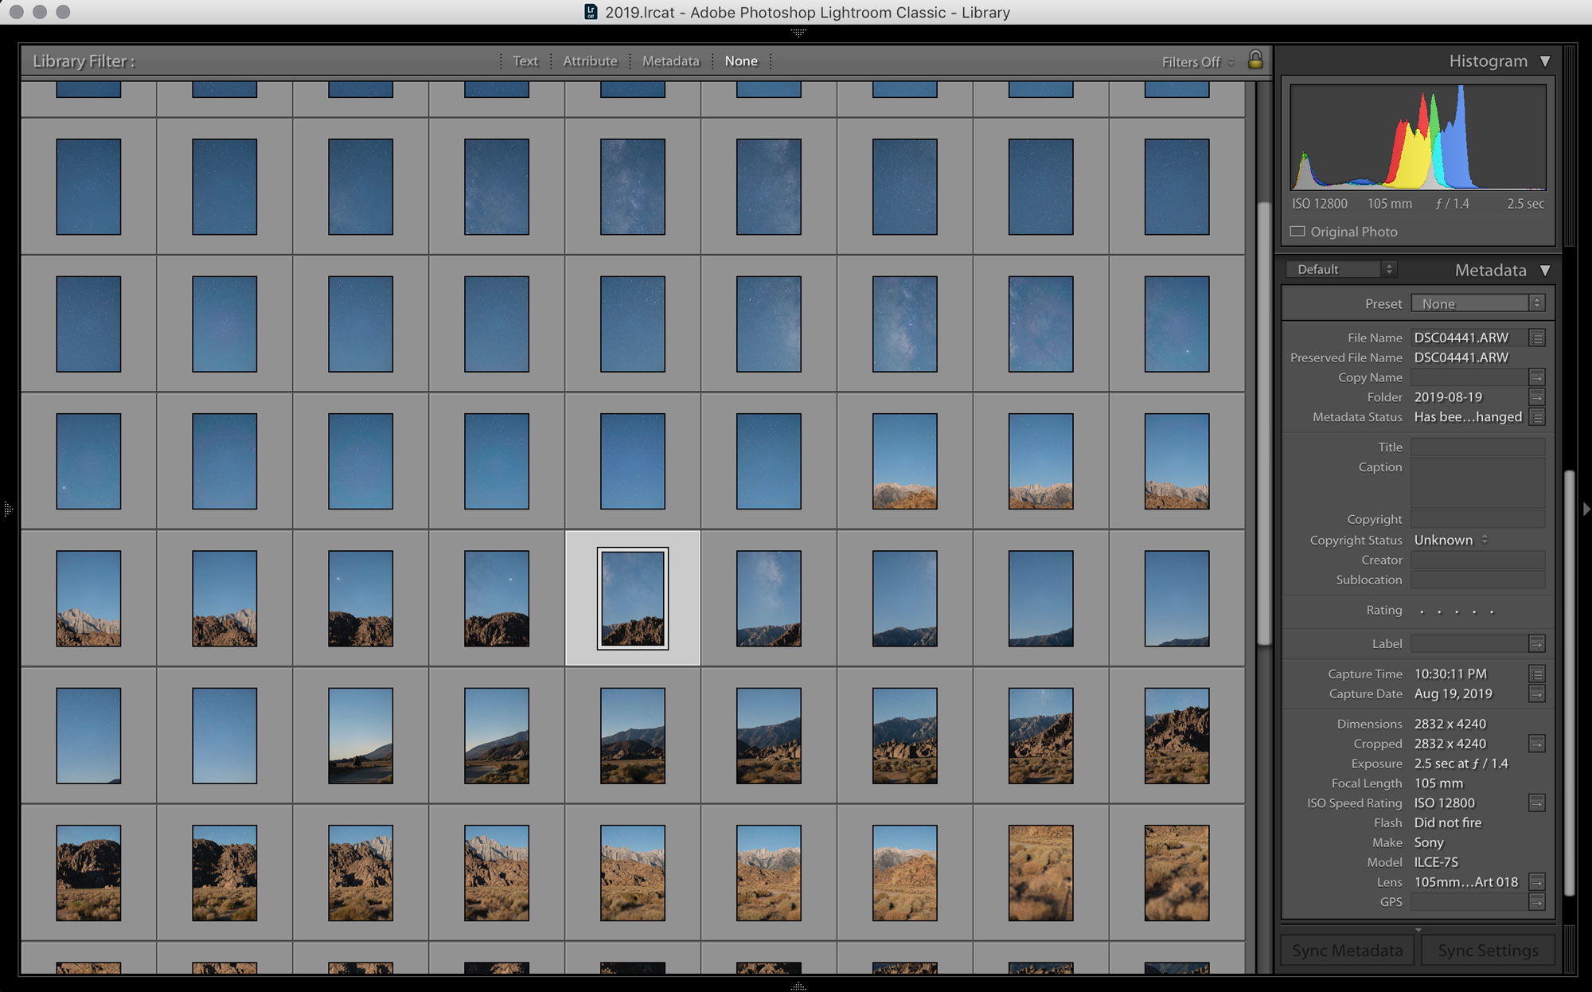This screenshot has width=1592, height=992.
Task: Click the Lightroom catalog icon in title bar
Action: pyautogui.click(x=591, y=12)
